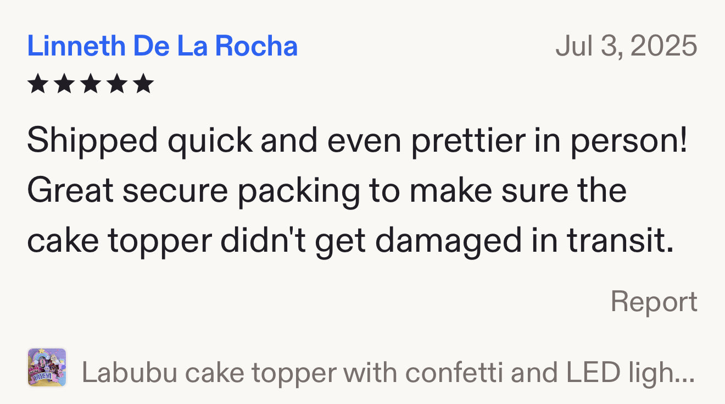Click the first star in the rating

(x=37, y=84)
